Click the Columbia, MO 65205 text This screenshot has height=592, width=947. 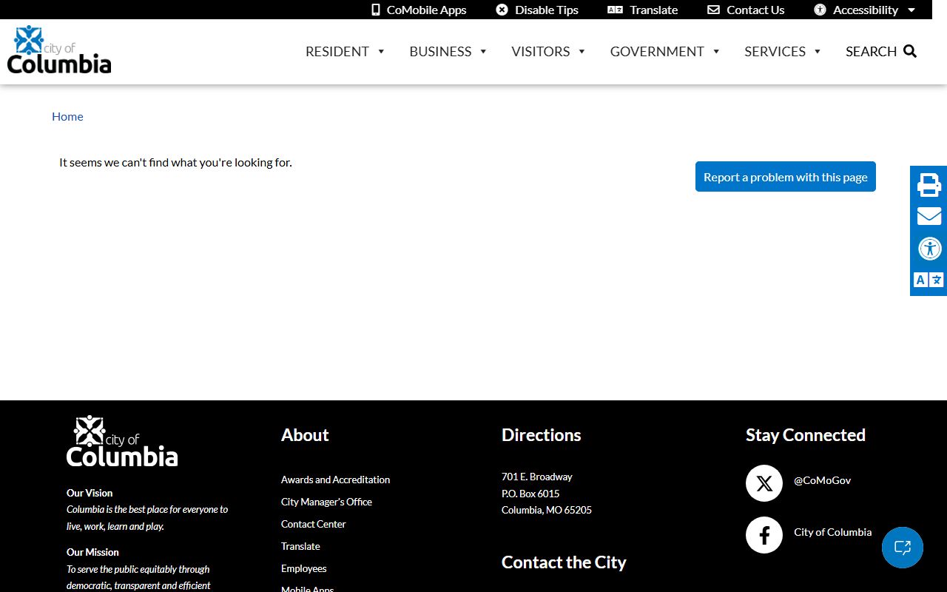tap(547, 510)
